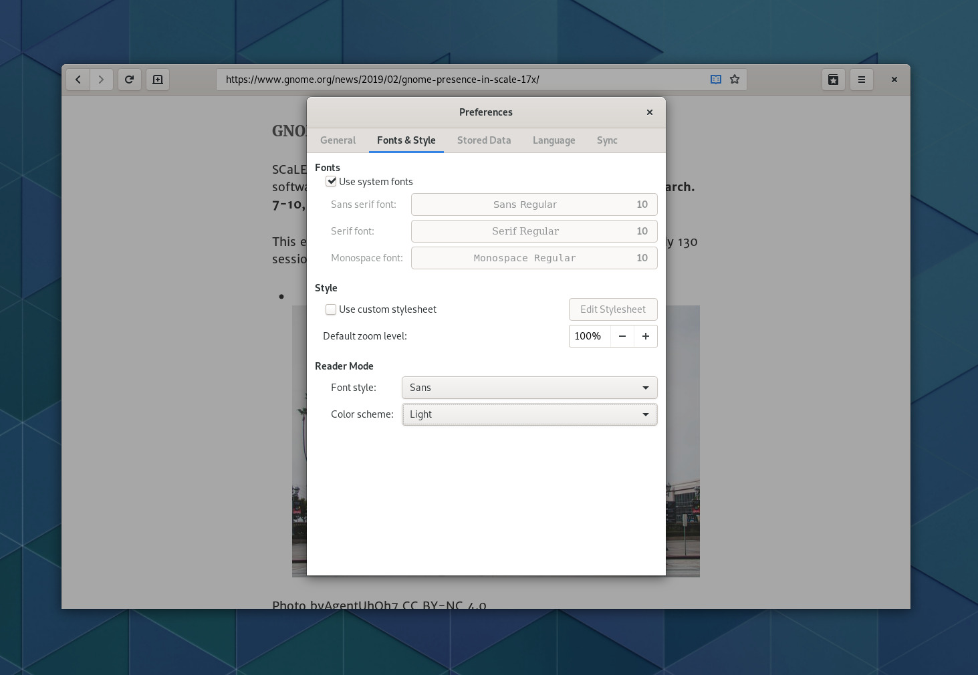Open the hamburger menu
Screen dimensions: 978x675
click(862, 79)
